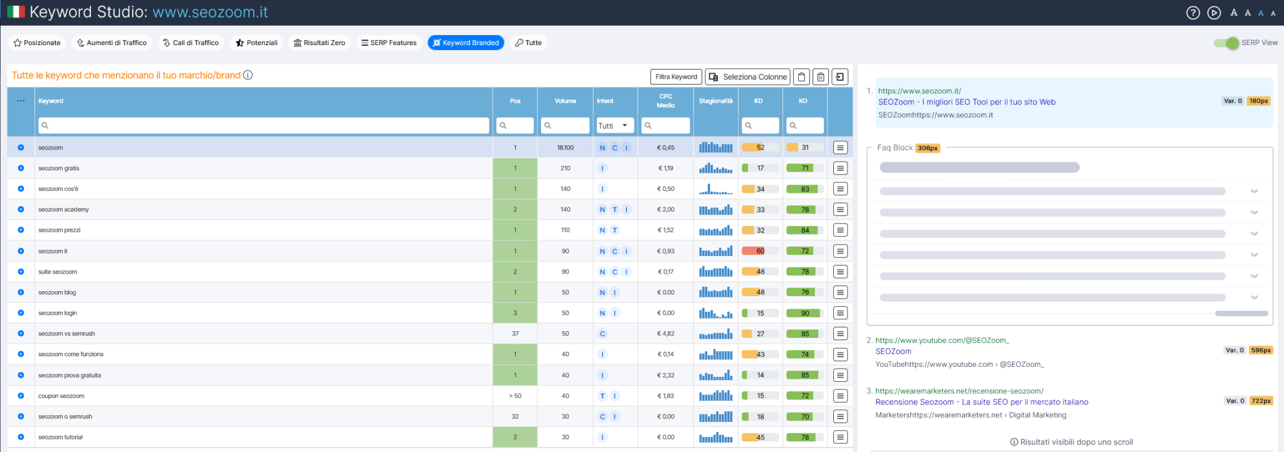Click the copy clipboard icon
This screenshot has height=452, width=1284.
point(801,77)
